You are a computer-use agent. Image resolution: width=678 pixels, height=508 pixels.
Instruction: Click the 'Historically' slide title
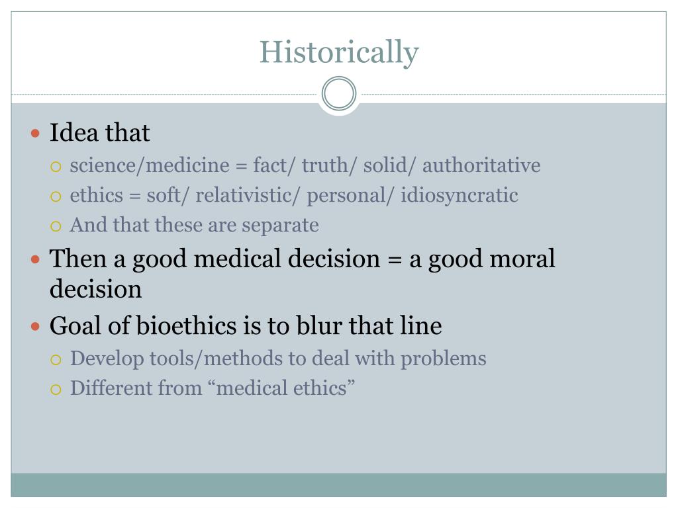tap(339, 52)
